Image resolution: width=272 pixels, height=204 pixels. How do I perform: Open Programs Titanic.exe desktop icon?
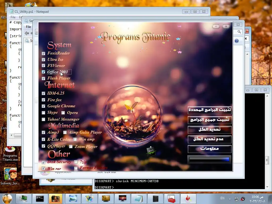point(10,154)
